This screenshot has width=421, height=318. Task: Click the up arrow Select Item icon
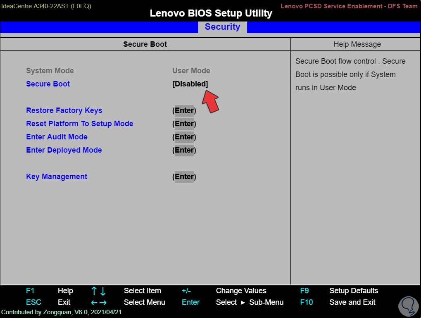tap(94, 291)
